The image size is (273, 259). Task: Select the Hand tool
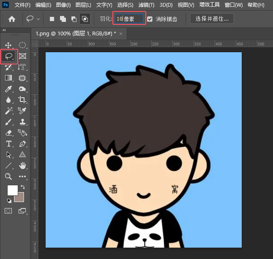pyautogui.click(x=22, y=166)
